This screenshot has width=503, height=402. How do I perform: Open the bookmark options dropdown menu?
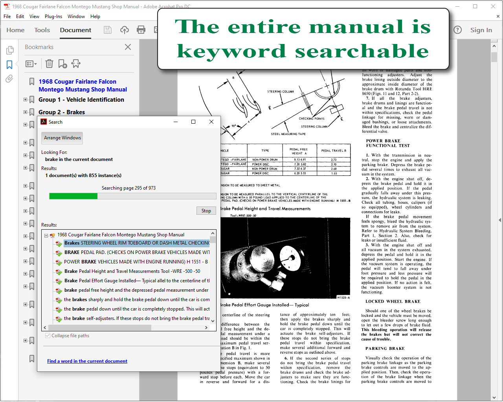(31, 64)
